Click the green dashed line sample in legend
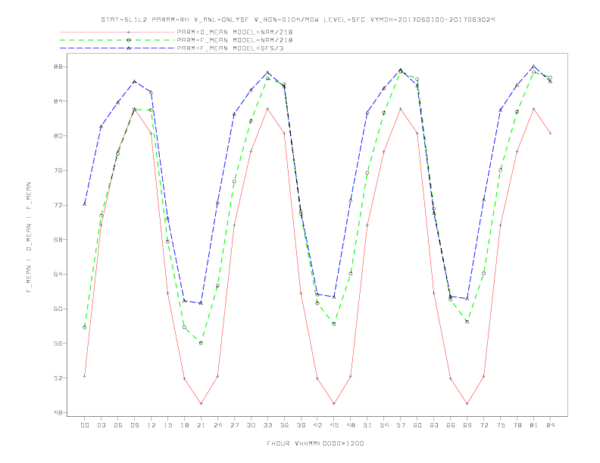 [117, 40]
